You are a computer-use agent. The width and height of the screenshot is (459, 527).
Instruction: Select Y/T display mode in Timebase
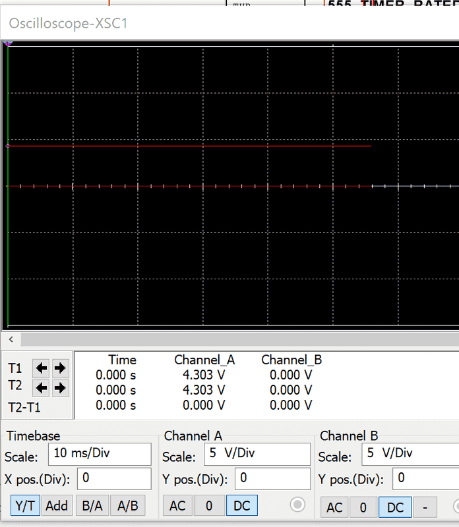click(x=24, y=506)
